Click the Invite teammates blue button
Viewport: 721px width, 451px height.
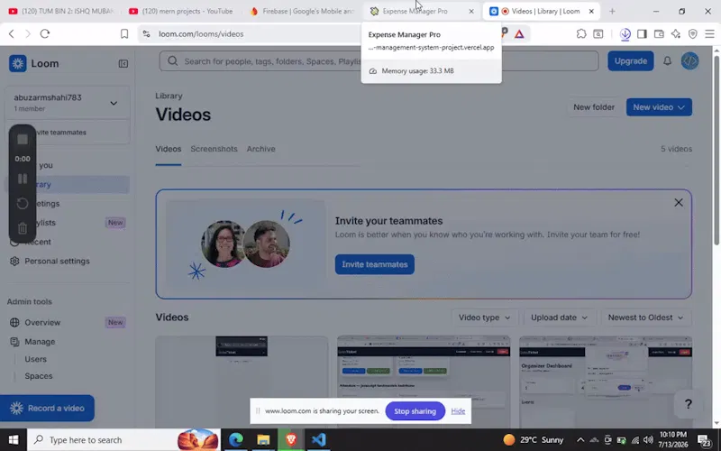tap(374, 264)
